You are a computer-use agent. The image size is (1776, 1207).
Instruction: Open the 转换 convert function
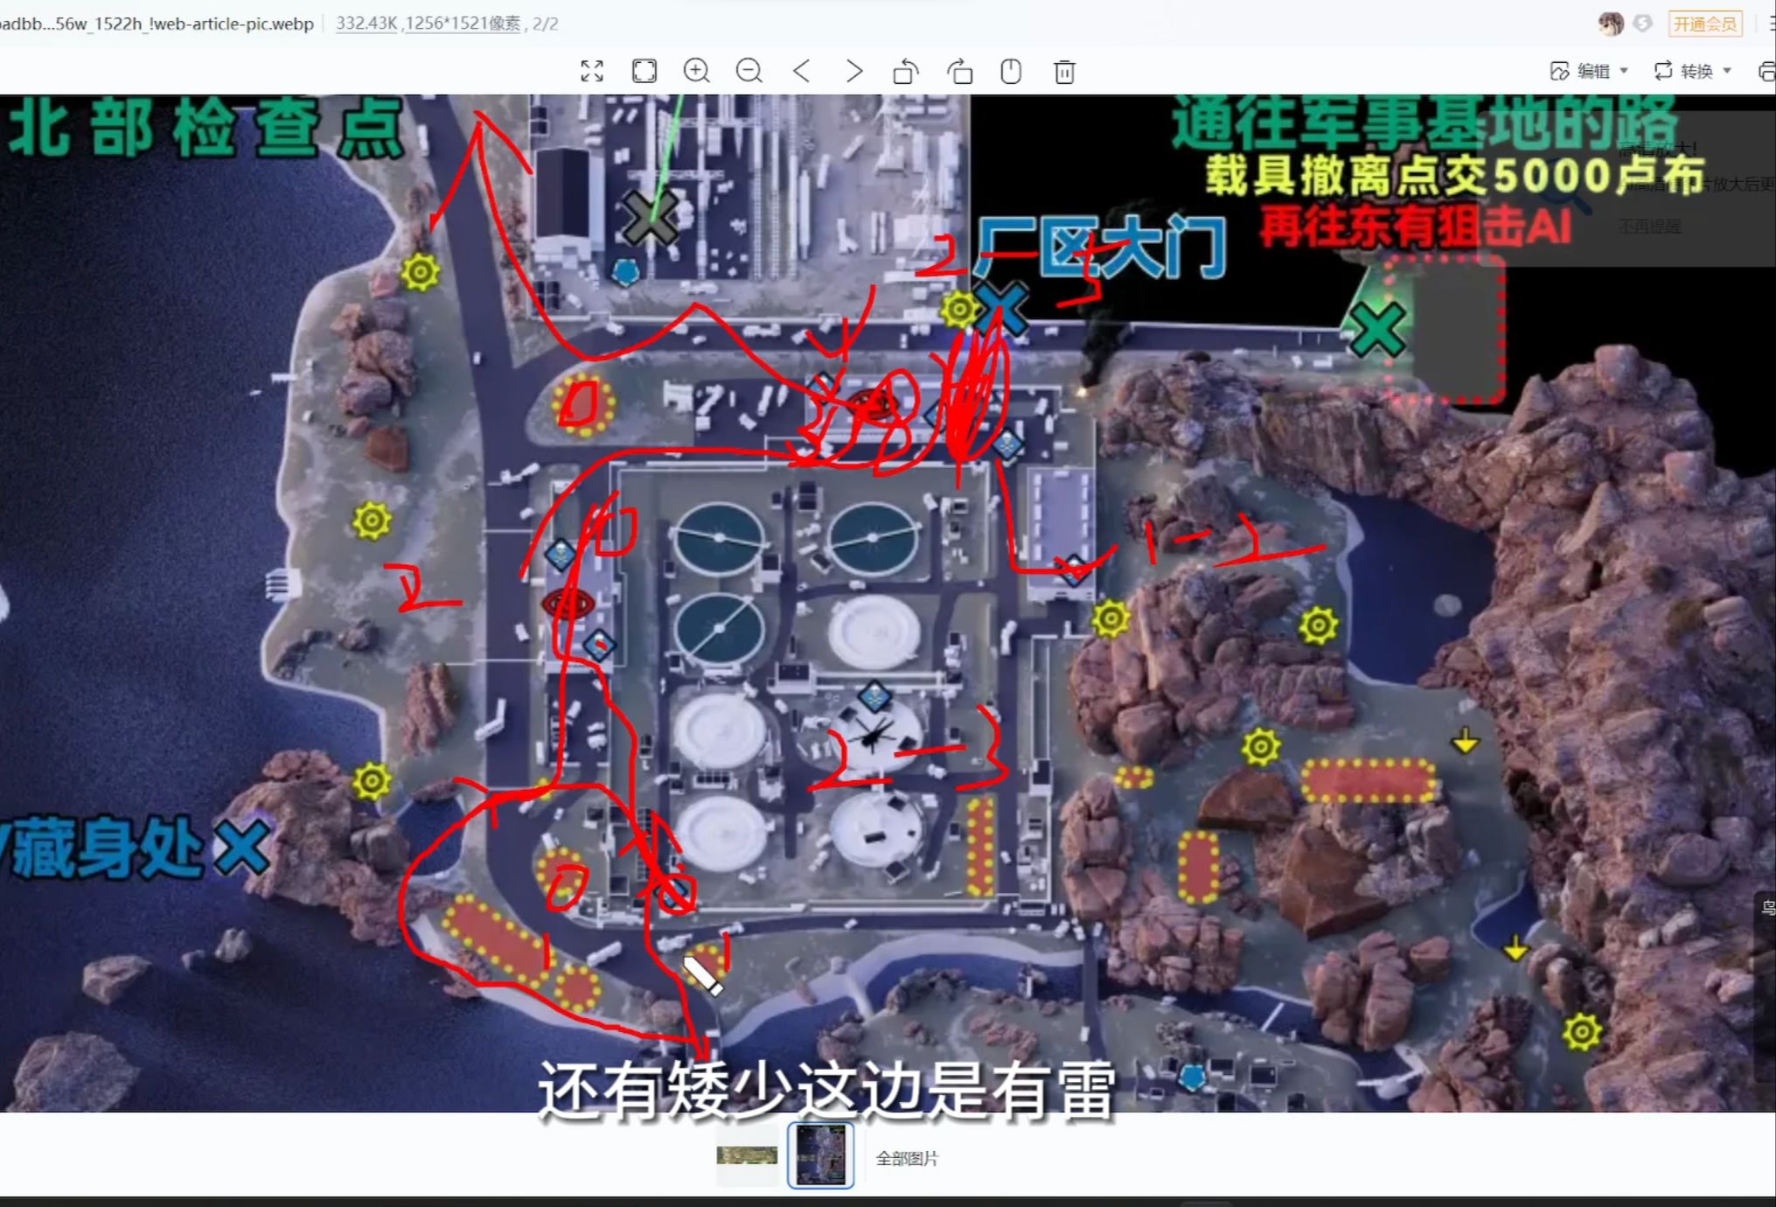pyautogui.click(x=1684, y=71)
